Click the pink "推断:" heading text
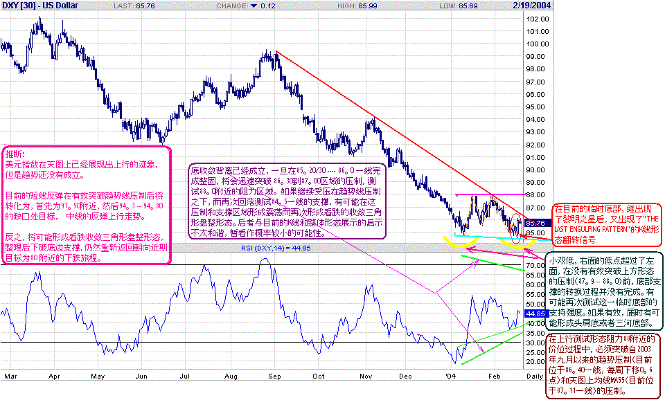The height and width of the screenshot is (409, 665). [15, 154]
